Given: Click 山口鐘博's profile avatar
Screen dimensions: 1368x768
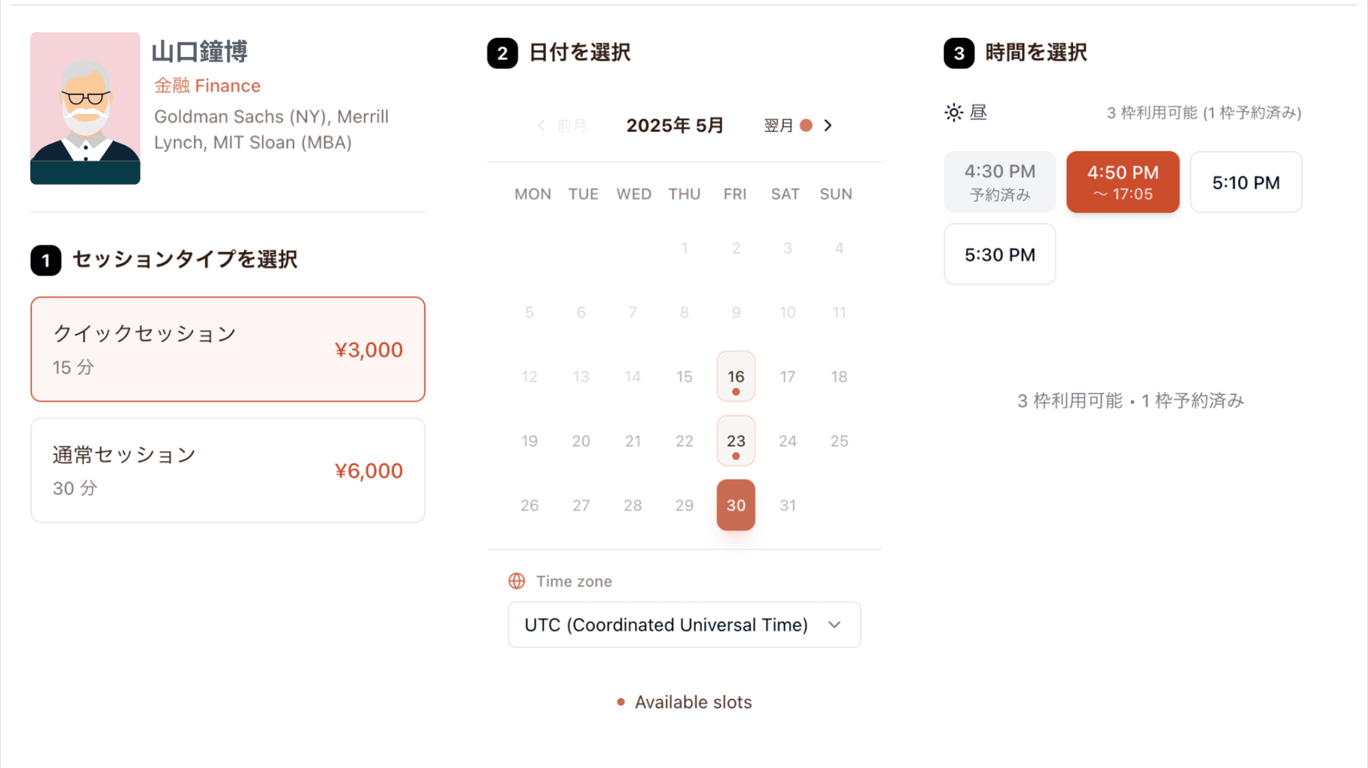Looking at the screenshot, I should 85,108.
